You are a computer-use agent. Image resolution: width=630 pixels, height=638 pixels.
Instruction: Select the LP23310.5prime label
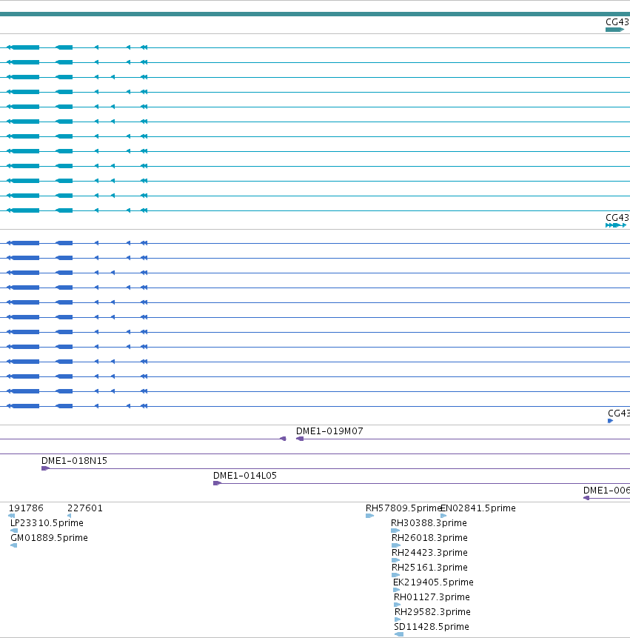(x=47, y=522)
